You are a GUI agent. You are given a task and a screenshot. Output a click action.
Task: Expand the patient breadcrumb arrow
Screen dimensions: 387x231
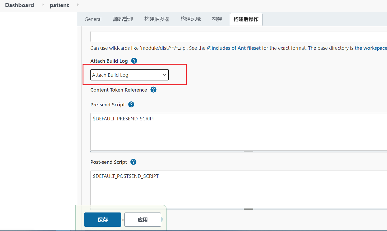78,5
